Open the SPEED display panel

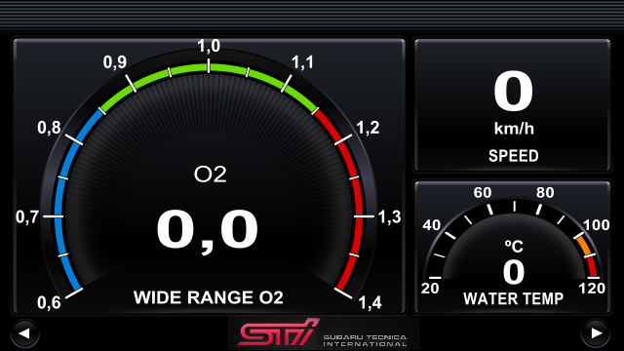pyautogui.click(x=512, y=105)
